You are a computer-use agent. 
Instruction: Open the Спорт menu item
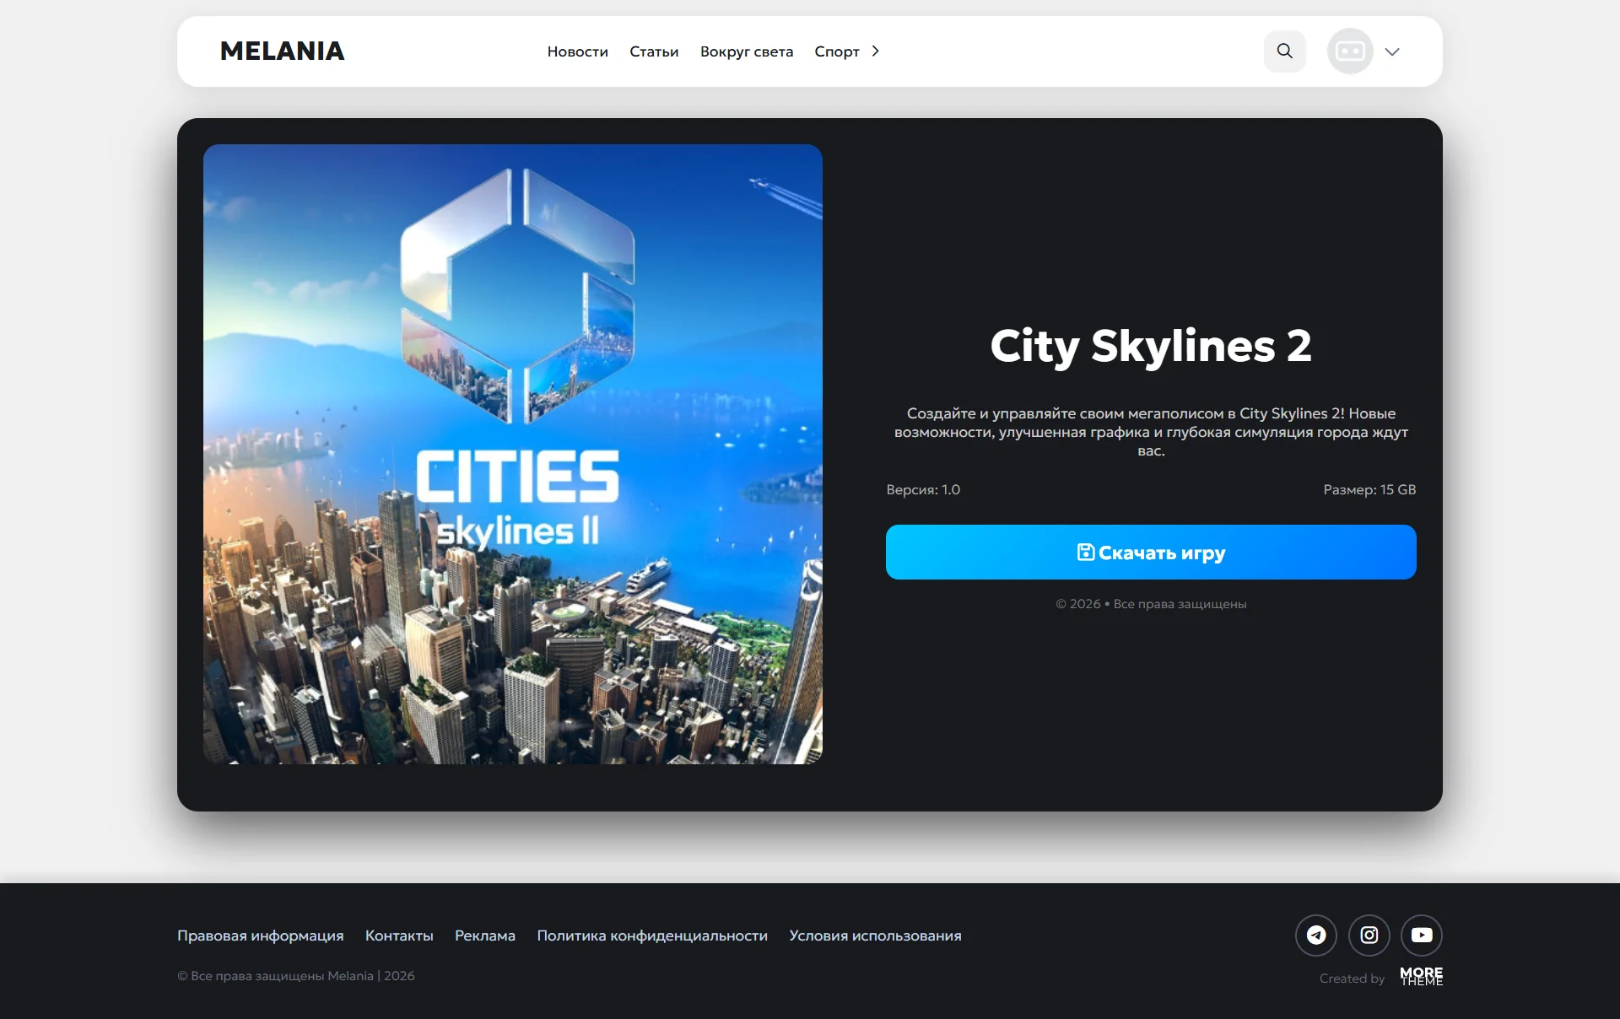tap(836, 51)
